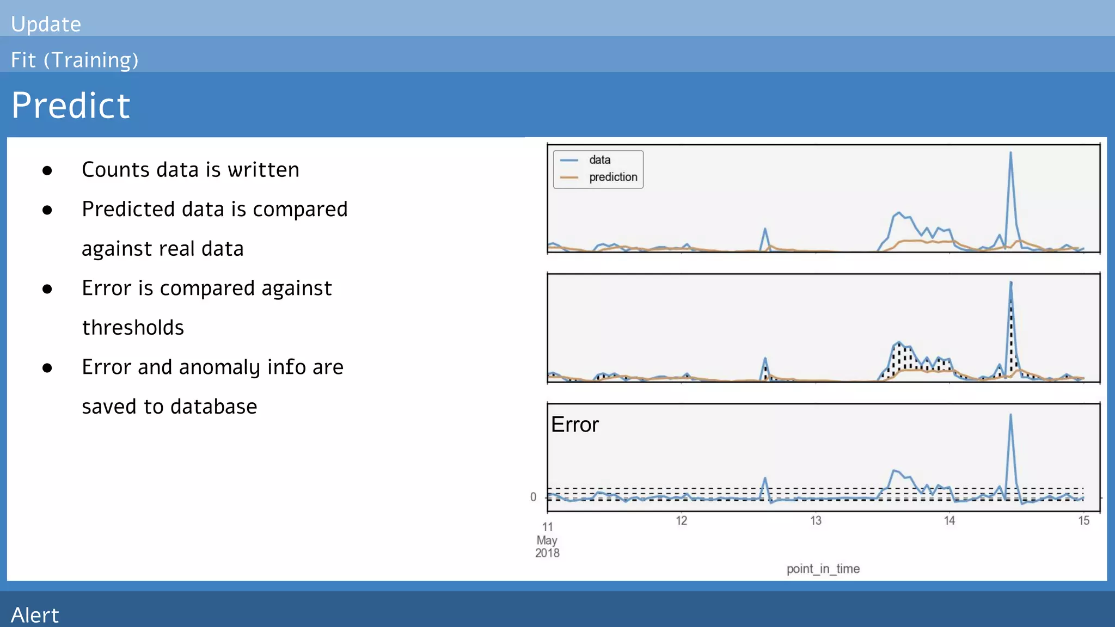Click the '11 May 2018' date label
The width and height of the screenshot is (1115, 627).
coord(547,540)
